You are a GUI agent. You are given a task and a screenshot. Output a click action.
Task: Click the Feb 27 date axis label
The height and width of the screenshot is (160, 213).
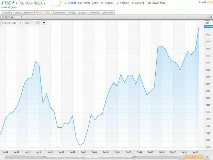150,152
